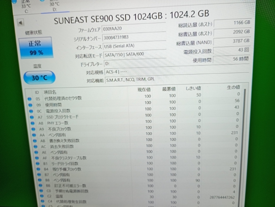
Task: Click the 生の値 column header
Action: coord(233,87)
